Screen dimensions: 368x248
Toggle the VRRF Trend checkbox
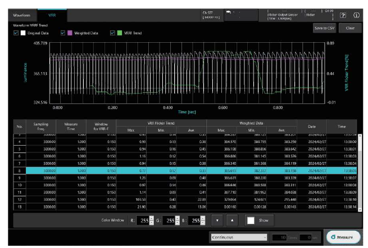[x=112, y=33]
